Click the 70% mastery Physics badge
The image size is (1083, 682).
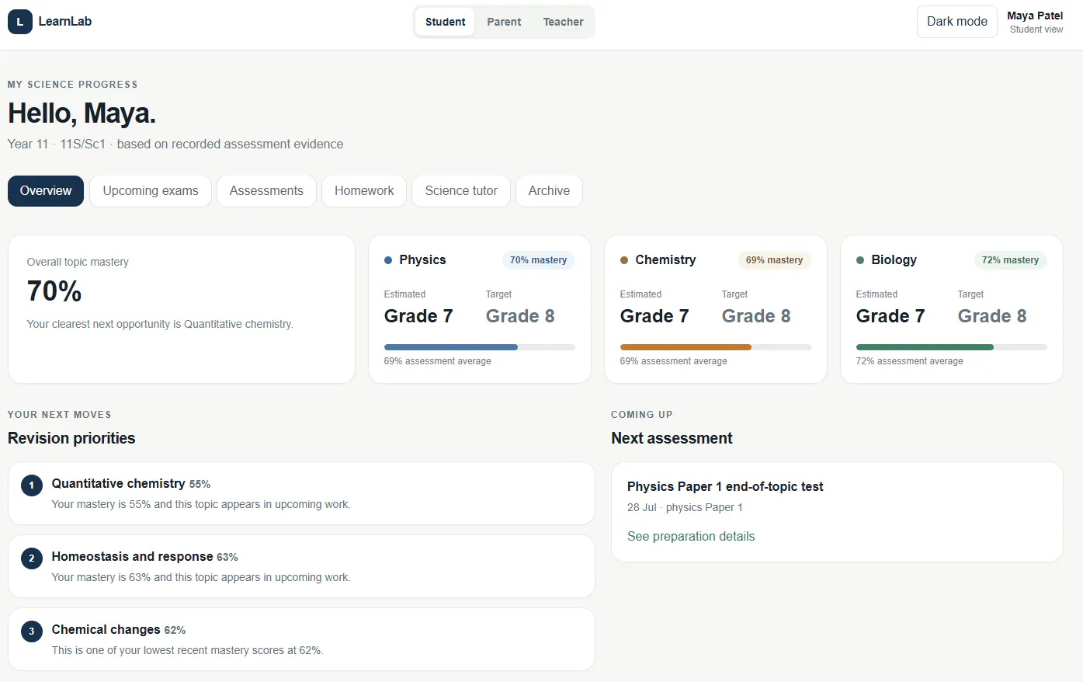click(x=539, y=260)
